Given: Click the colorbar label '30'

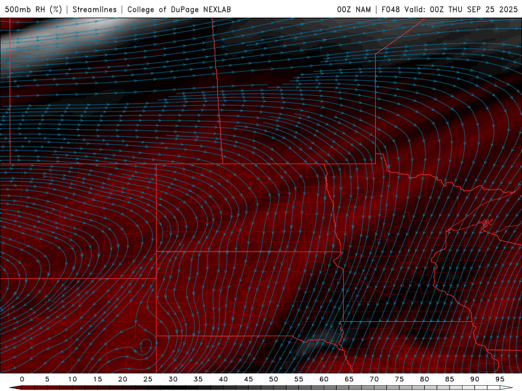Looking at the screenshot, I should point(173,379).
